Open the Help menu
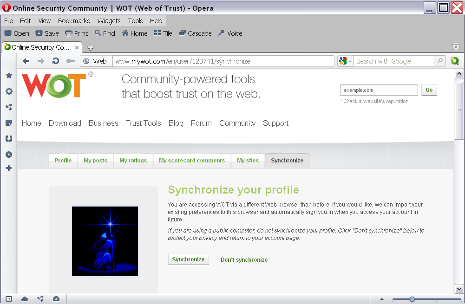Image resolution: width=465 pixels, height=304 pixels. 156,21
